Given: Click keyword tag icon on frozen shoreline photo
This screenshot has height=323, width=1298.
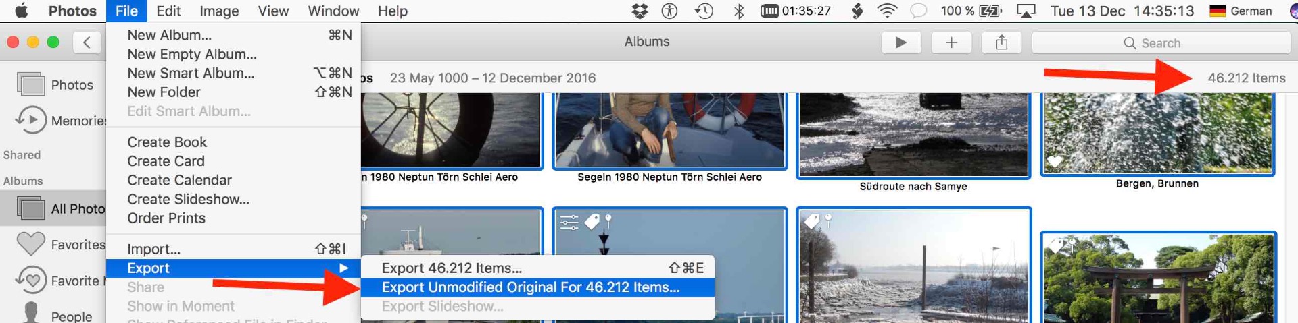Looking at the screenshot, I should point(813,221).
